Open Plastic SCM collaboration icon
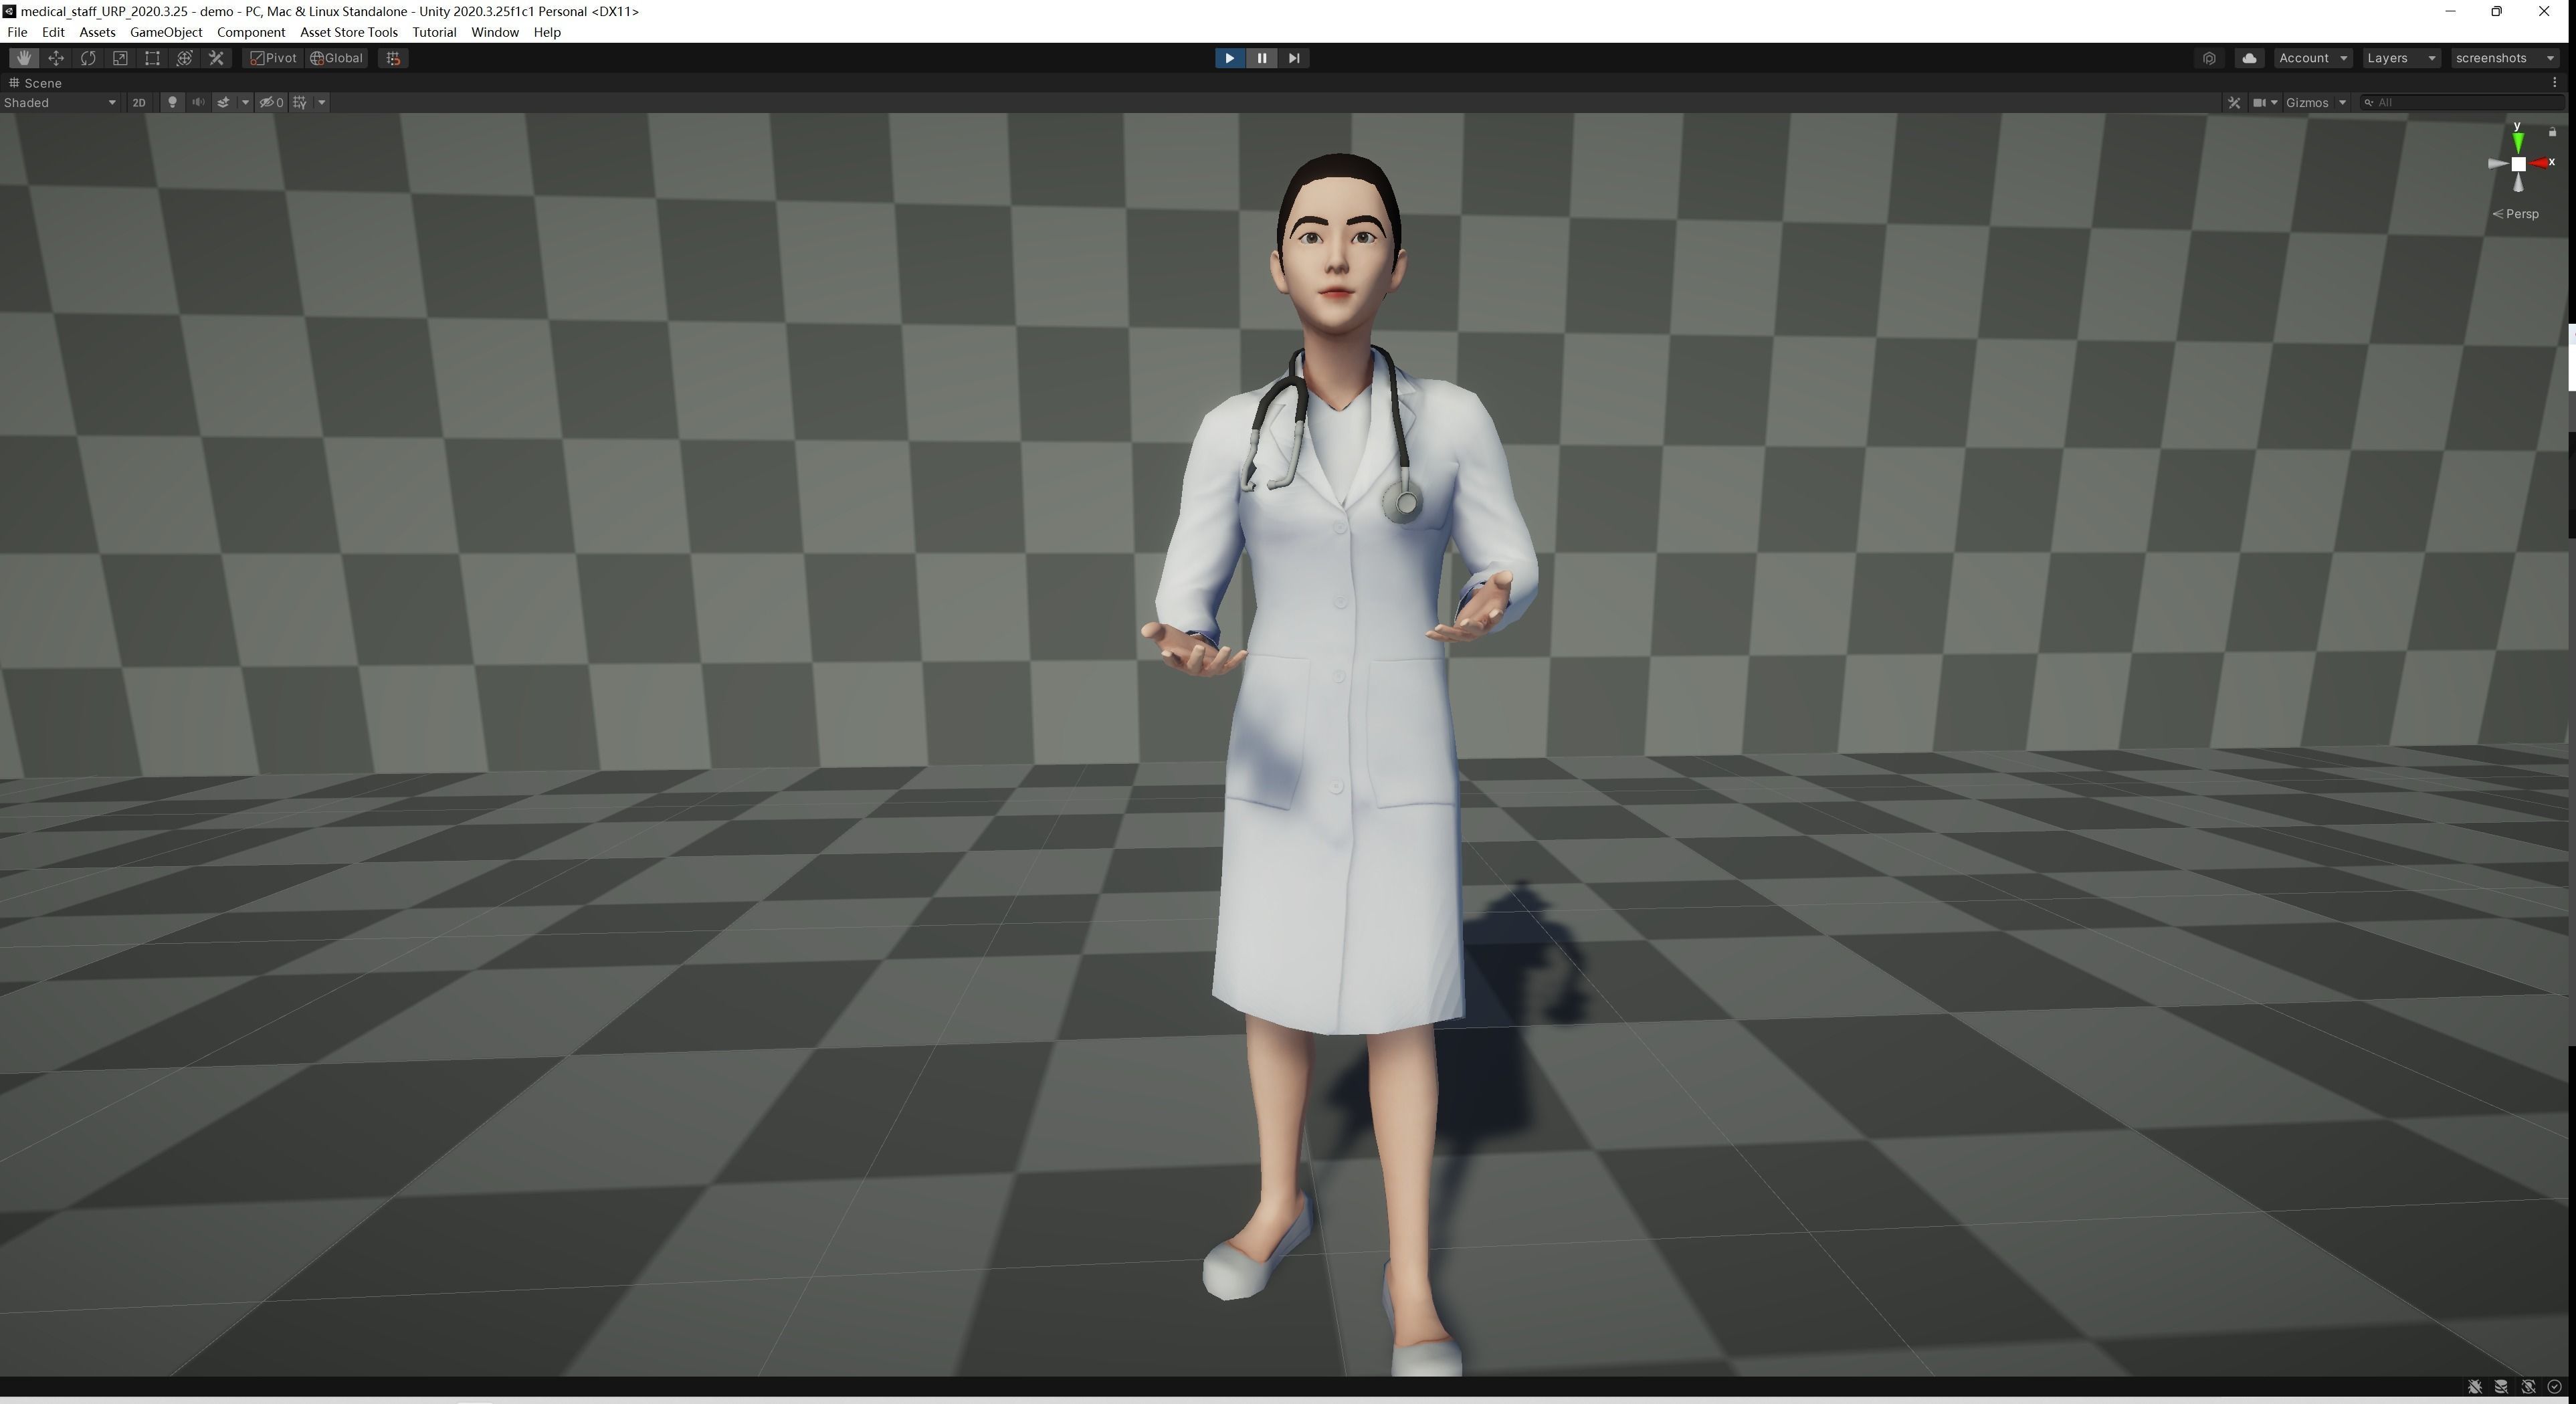 coord(2209,58)
